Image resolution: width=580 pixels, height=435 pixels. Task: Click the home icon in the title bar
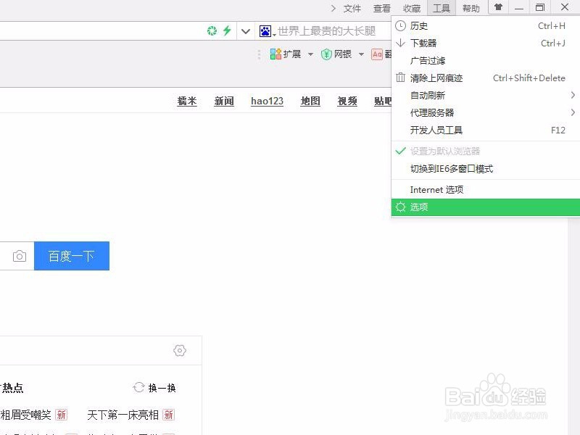[x=498, y=8]
